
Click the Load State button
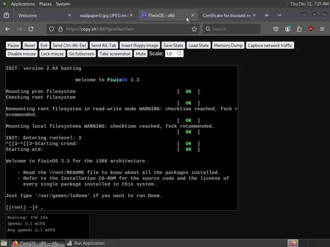[199, 45]
